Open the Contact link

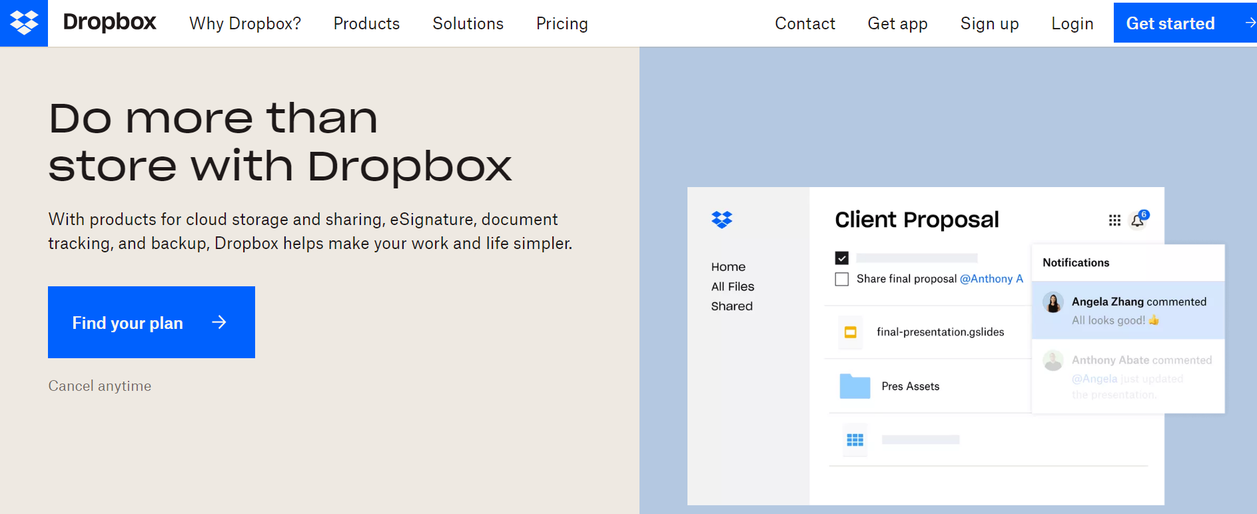pyautogui.click(x=805, y=23)
